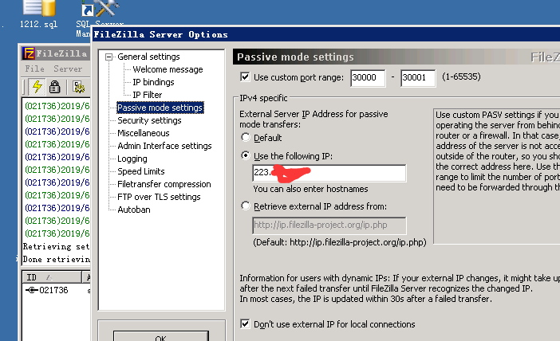560x341 pixels.
Task: Open Welcome message settings page
Action: pos(168,69)
